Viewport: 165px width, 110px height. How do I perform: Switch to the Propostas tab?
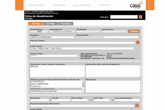(x=66, y=24)
